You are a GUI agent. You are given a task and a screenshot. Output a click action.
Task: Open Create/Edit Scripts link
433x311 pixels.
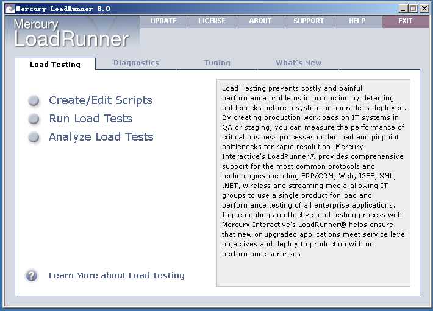(101, 100)
